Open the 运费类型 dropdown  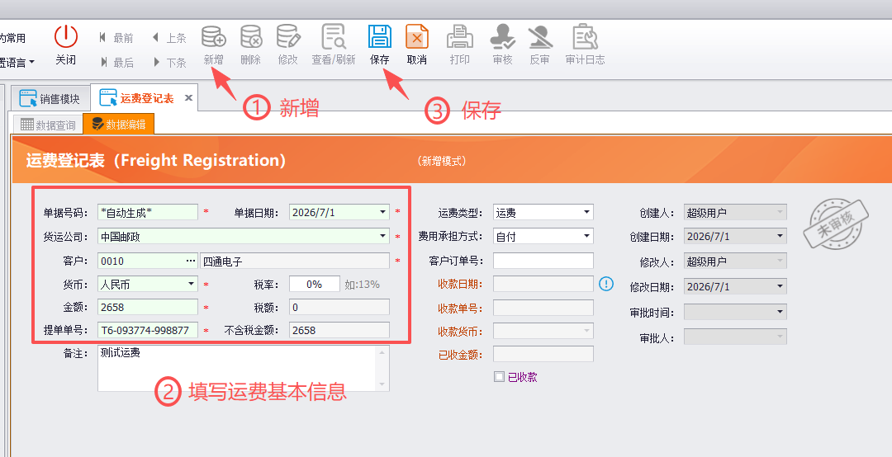click(x=586, y=213)
